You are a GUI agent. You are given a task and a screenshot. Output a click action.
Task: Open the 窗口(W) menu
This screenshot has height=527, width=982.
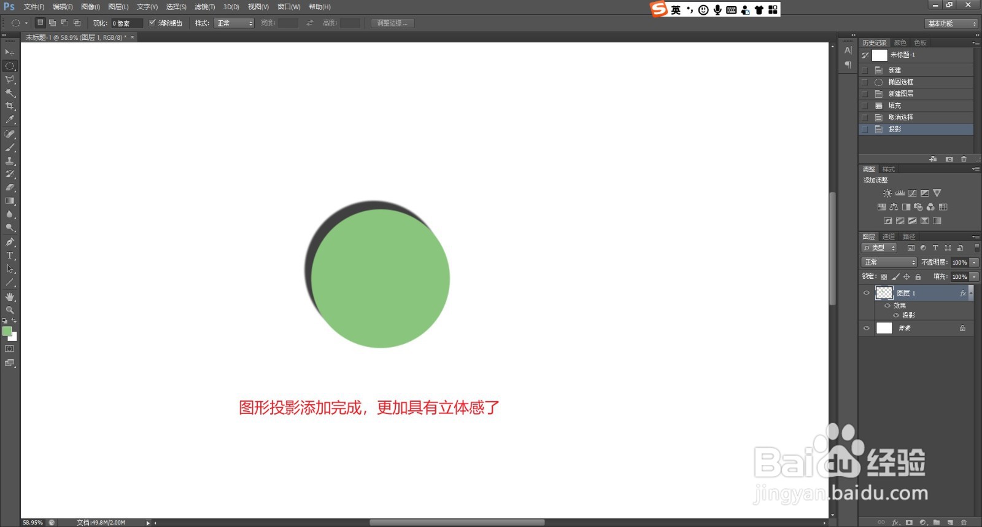pyautogui.click(x=288, y=7)
